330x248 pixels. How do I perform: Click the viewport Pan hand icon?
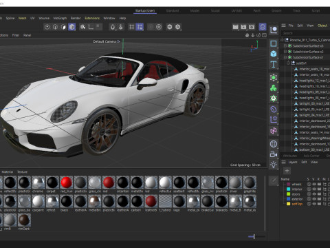pyautogui.click(x=247, y=35)
